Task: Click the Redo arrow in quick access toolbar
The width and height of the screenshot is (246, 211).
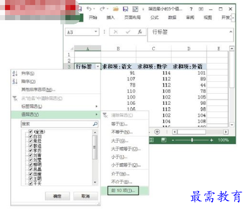Action: (x=102, y=9)
